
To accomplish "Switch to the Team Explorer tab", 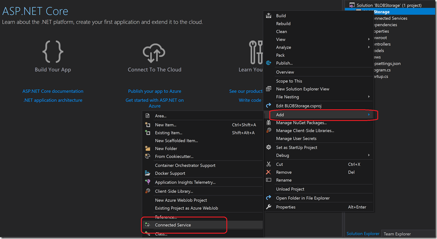I will click(397, 234).
